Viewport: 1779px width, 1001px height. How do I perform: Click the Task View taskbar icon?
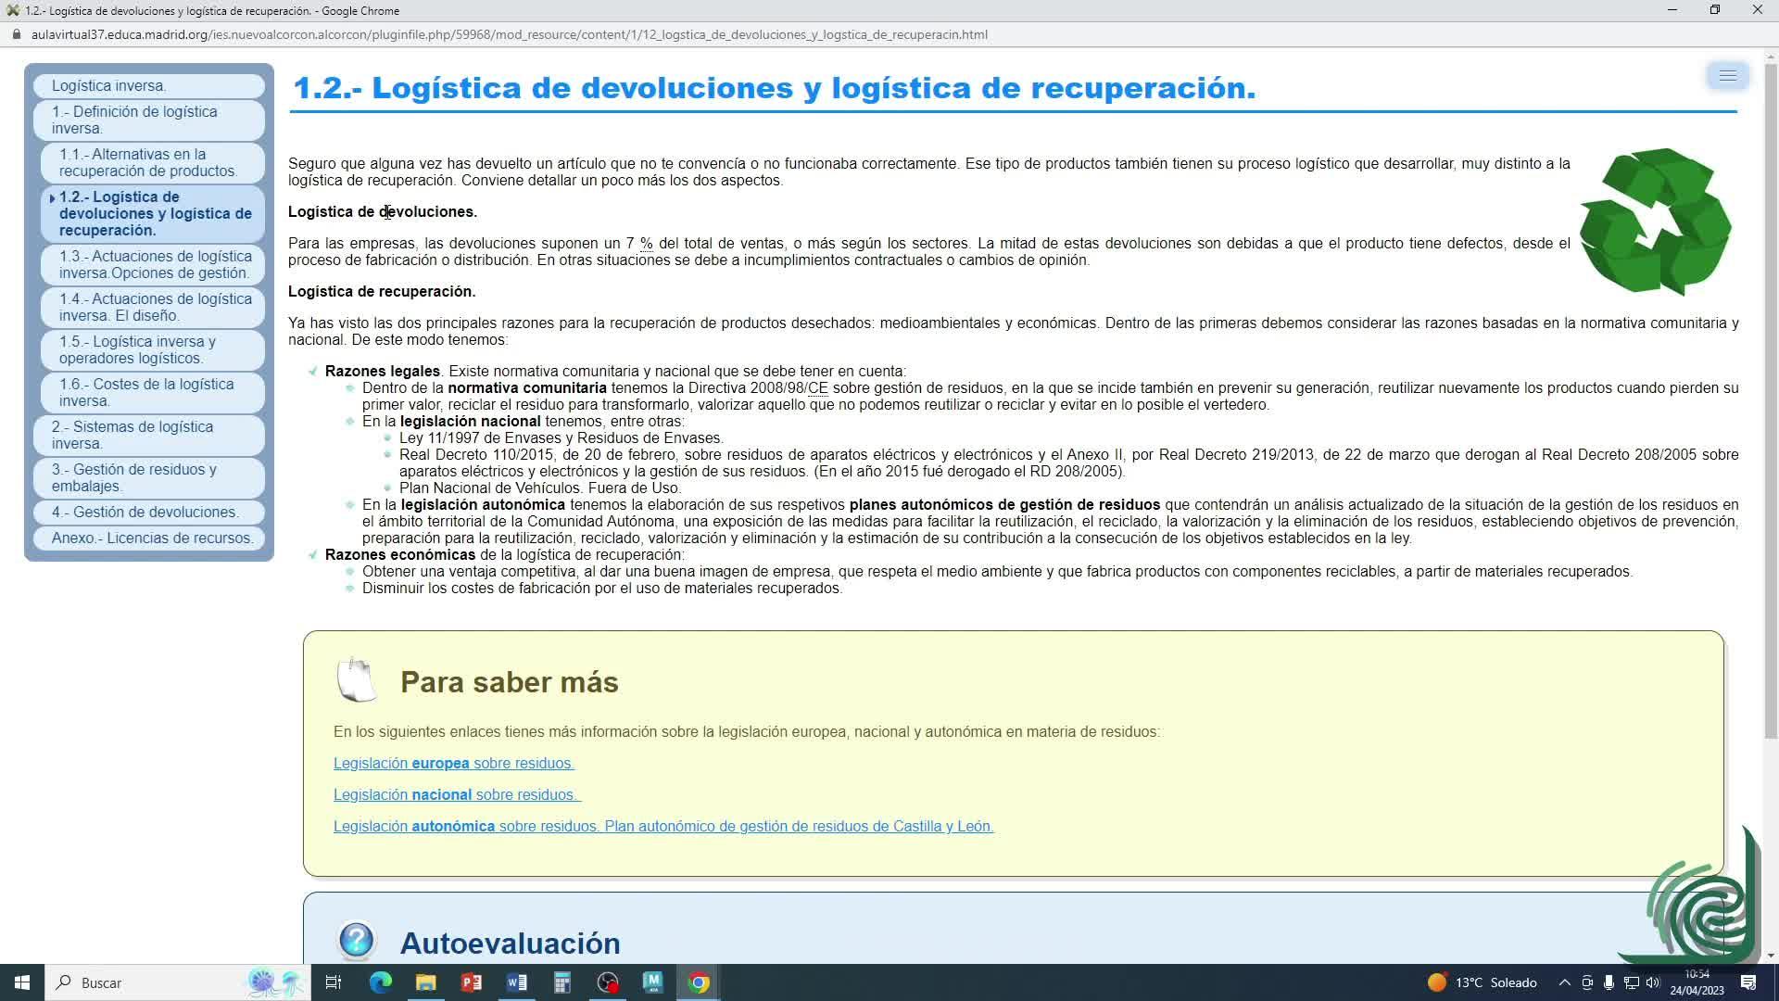334,982
